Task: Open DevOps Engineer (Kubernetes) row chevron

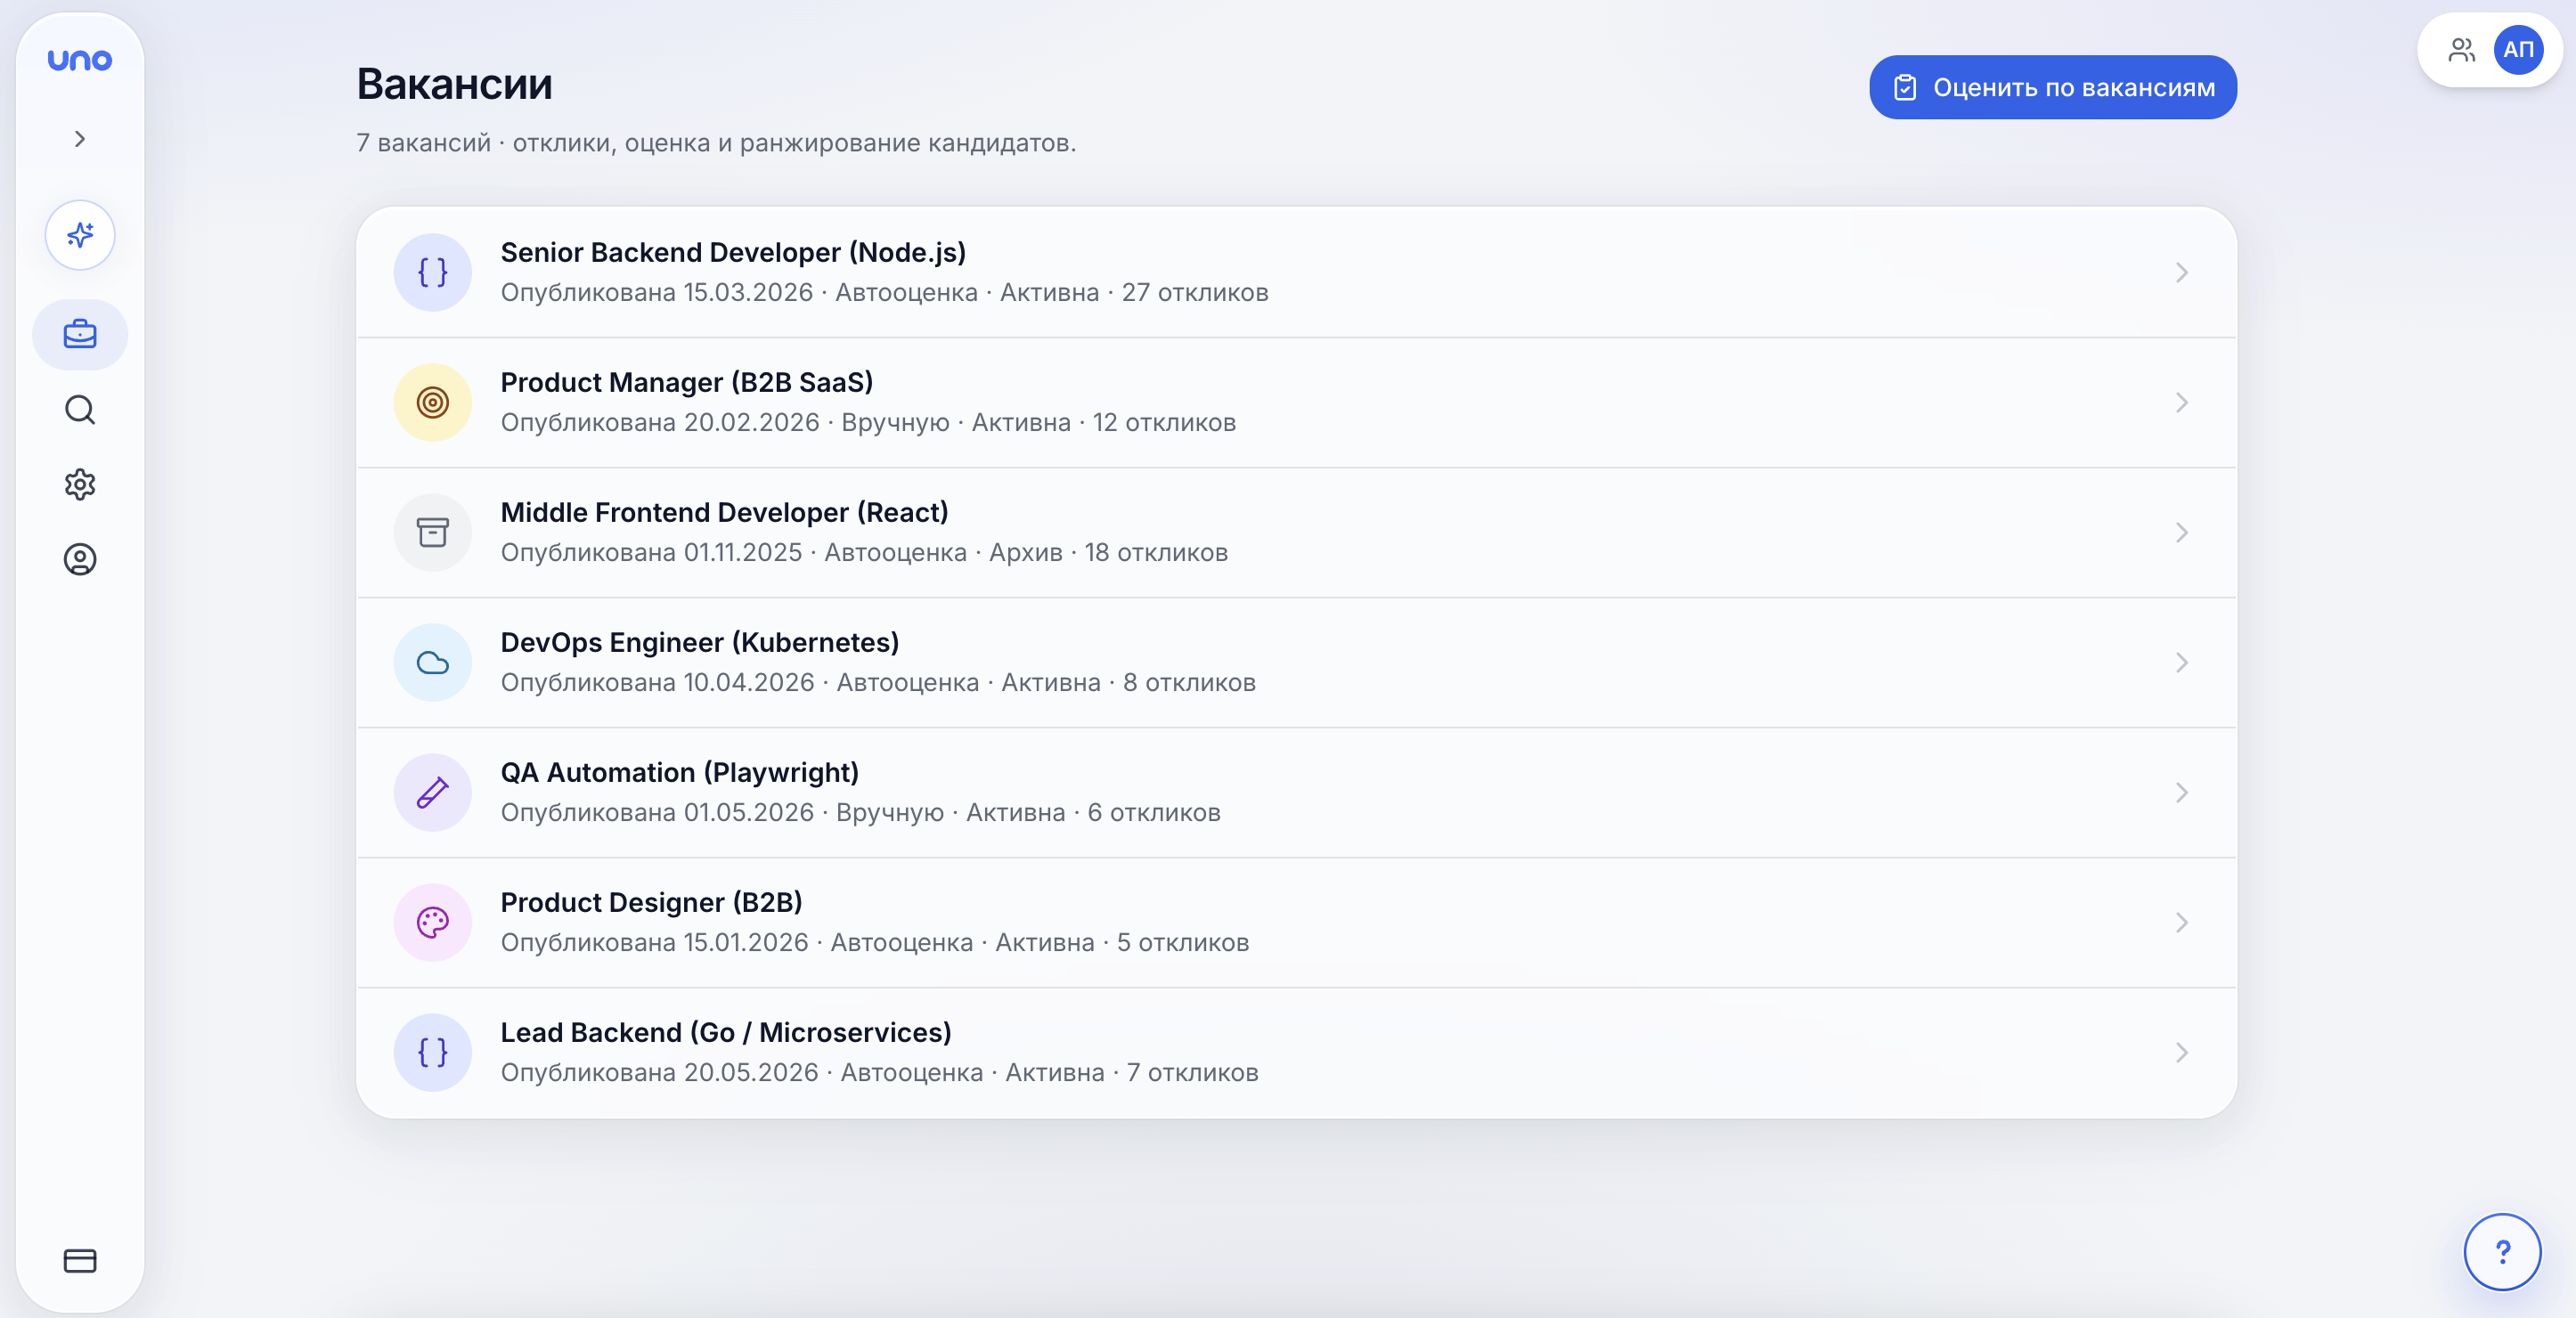Action: pos(2181,662)
